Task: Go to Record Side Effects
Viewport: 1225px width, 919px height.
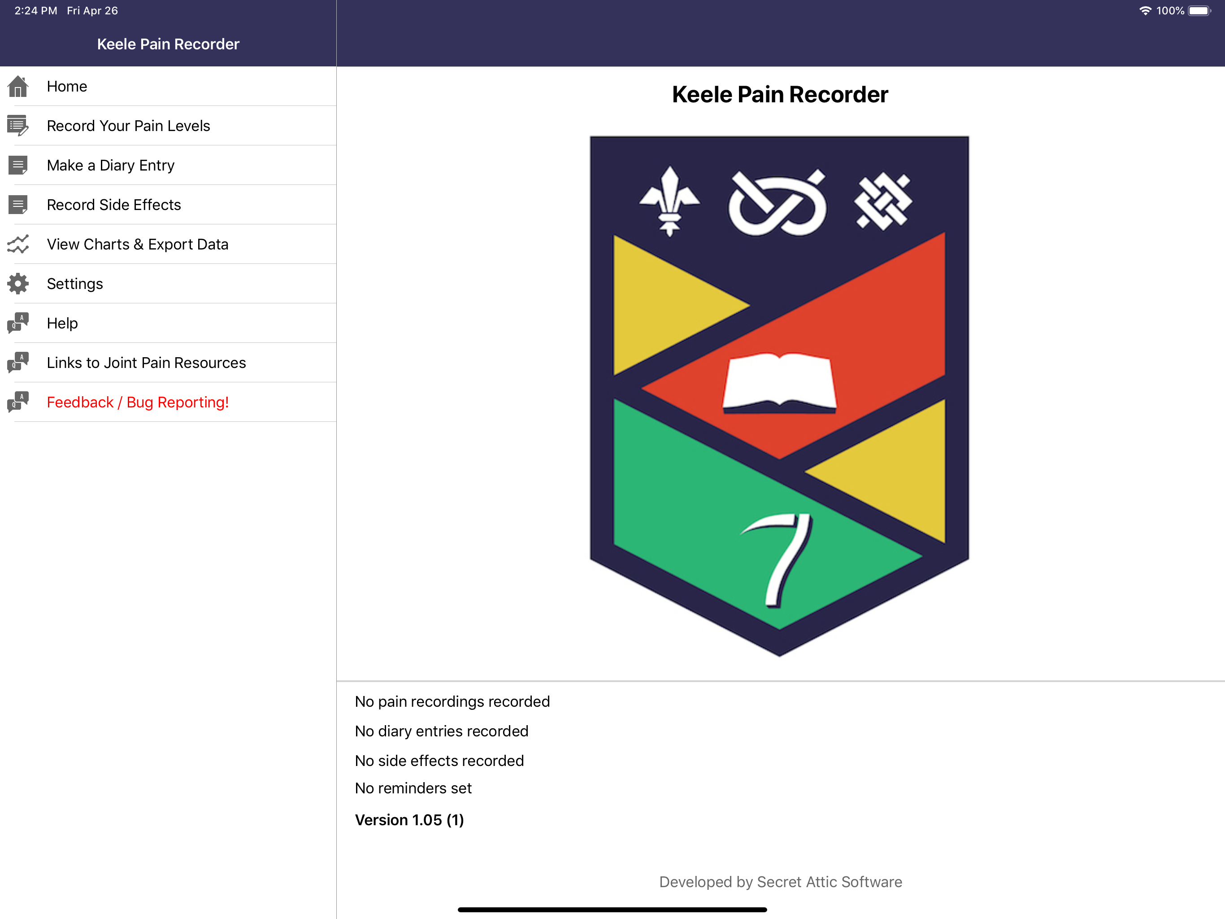Action: 168,205
